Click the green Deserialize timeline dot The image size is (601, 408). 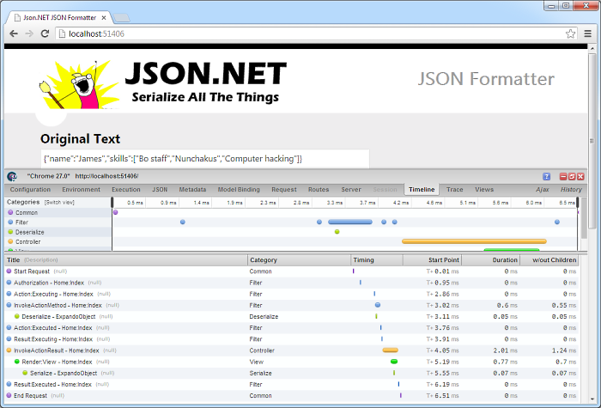coord(337,232)
